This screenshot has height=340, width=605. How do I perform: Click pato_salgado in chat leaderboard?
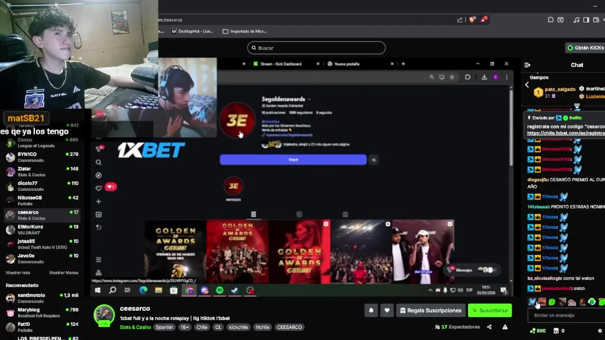click(x=560, y=89)
